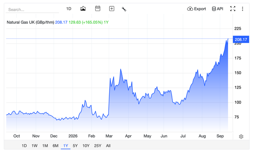Click the fullscreen expand icon
253x153 pixels.
click(233, 9)
